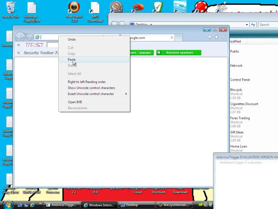Launch Internet Explorer from quick launch
This screenshot has width=278, height=209.
point(33,205)
